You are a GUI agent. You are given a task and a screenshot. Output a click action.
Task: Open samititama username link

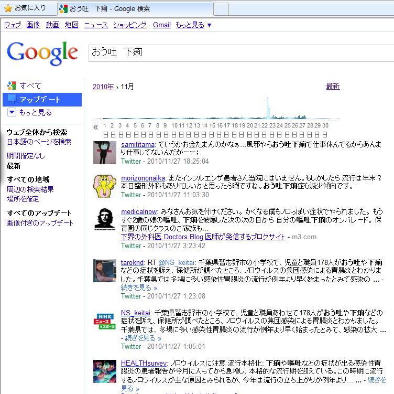point(138,145)
